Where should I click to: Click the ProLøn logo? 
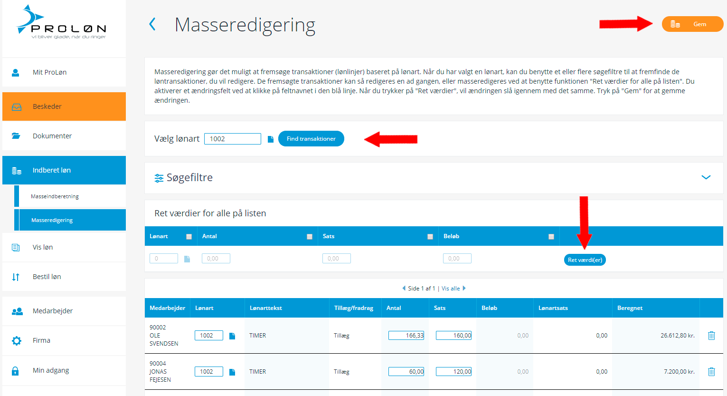(x=62, y=23)
